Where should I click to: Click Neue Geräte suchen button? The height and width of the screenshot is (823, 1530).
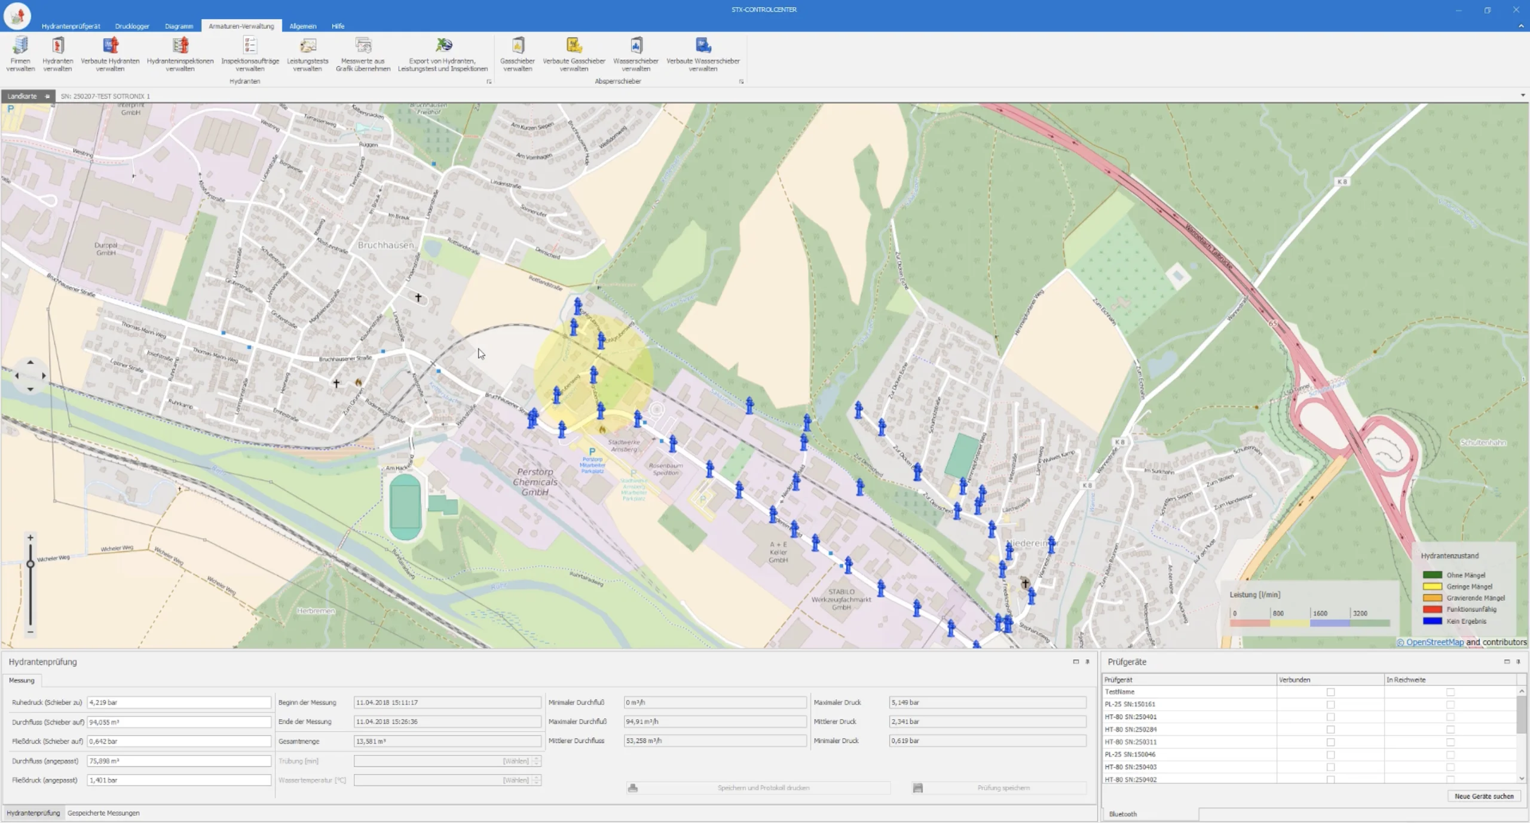pos(1484,796)
